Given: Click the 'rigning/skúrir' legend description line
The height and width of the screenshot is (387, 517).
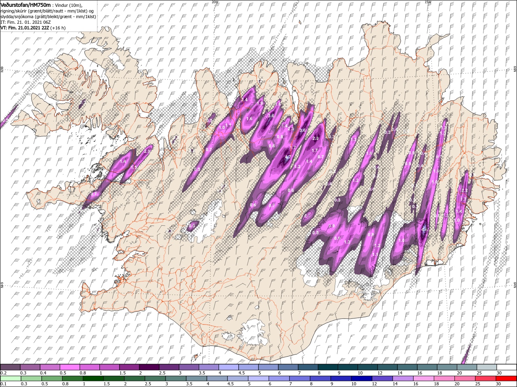Looking at the screenshot, I should pos(47,10).
